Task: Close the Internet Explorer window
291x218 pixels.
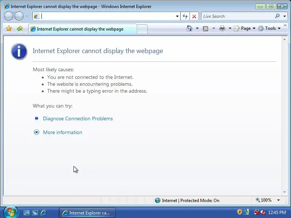Action: [x=282, y=7]
